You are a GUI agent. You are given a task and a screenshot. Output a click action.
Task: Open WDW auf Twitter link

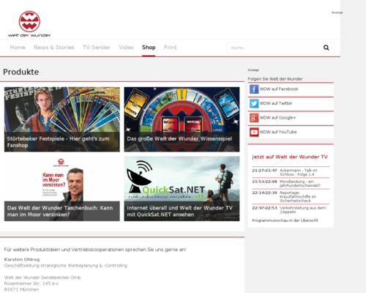276,103
